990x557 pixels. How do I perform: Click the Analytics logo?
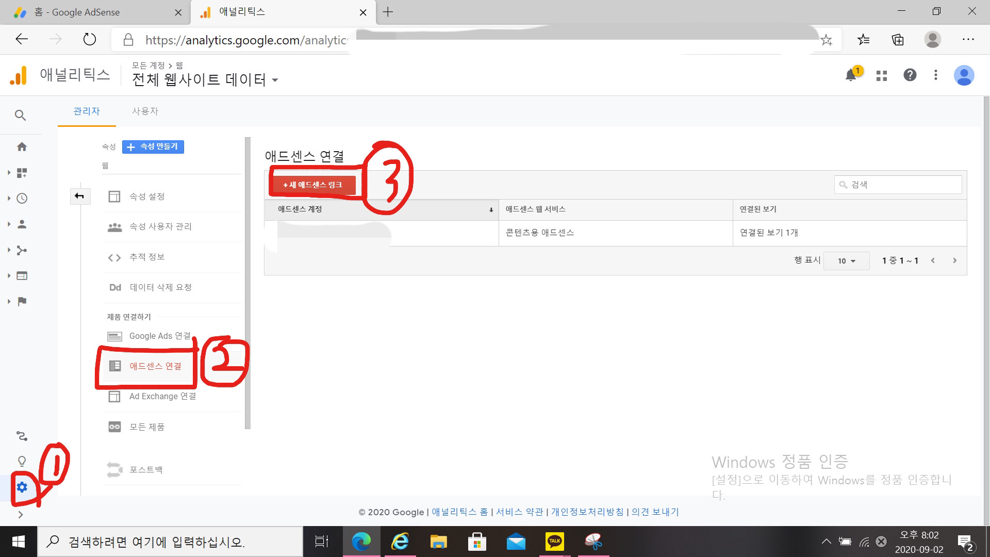coord(18,75)
